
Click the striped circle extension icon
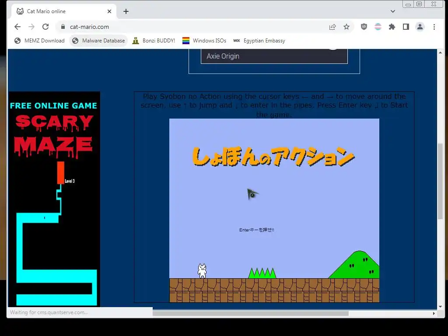click(x=378, y=27)
